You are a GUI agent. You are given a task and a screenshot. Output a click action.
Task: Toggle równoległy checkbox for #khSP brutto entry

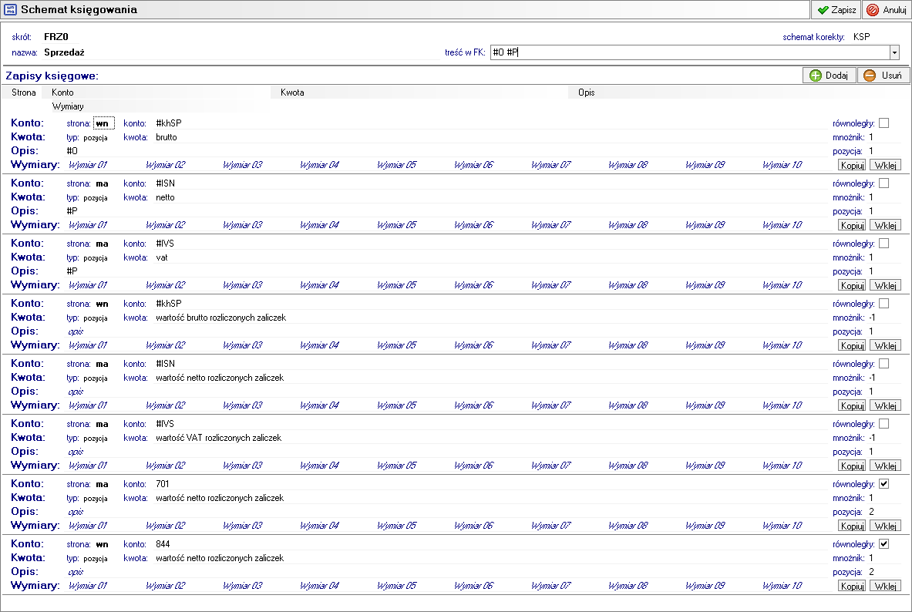coord(884,123)
